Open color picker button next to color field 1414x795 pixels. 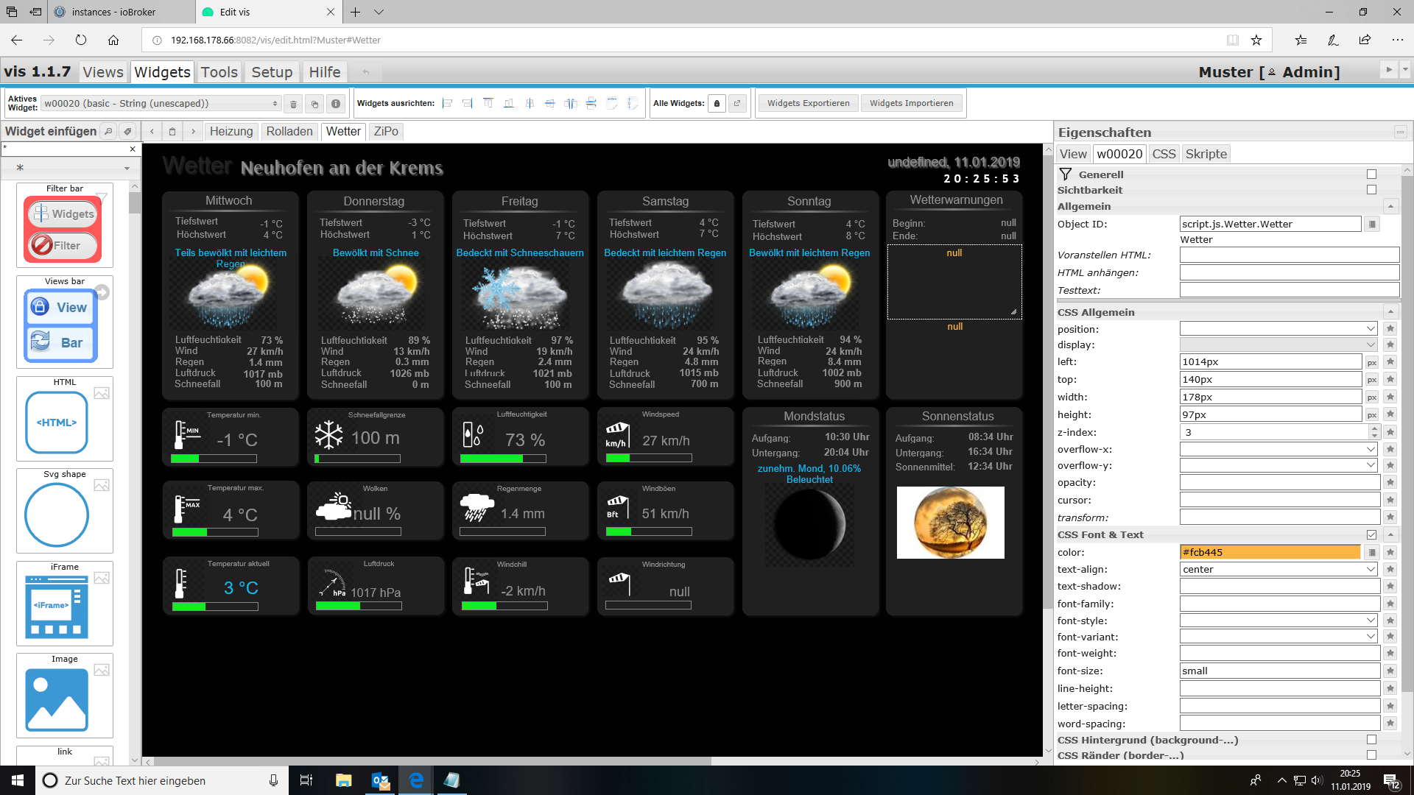tap(1372, 553)
